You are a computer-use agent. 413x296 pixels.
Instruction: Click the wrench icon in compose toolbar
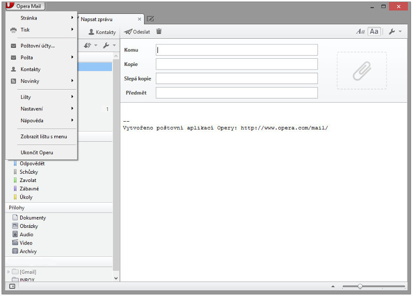click(x=392, y=31)
